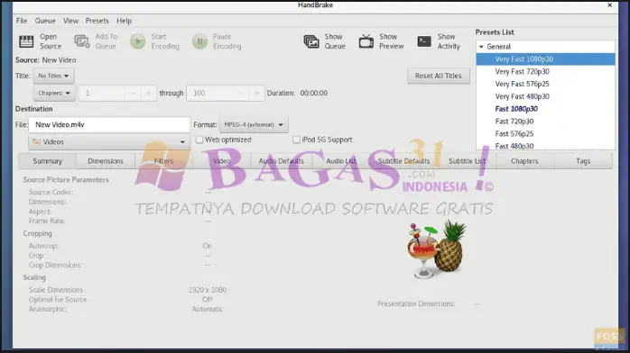Open the Queue menu
Screen dimensions: 630x353
(45, 21)
